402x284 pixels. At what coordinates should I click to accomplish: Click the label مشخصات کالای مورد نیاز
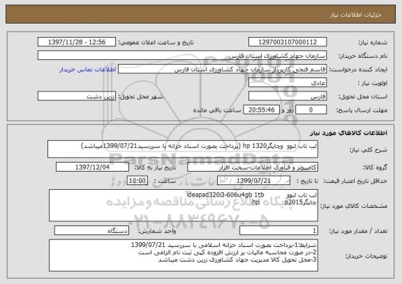click(354, 206)
